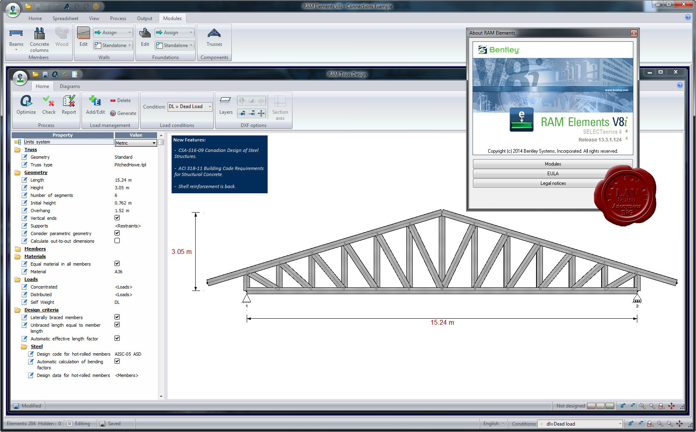This screenshot has width=696, height=432.
Task: Enable Calculate out-to-out dimensions
Action: coord(117,241)
